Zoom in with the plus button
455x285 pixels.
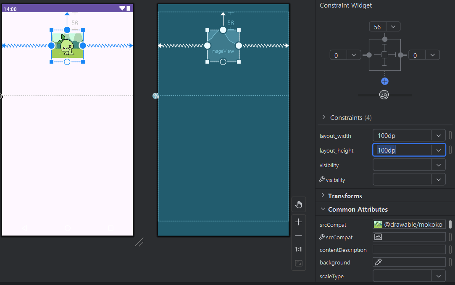[x=299, y=222]
